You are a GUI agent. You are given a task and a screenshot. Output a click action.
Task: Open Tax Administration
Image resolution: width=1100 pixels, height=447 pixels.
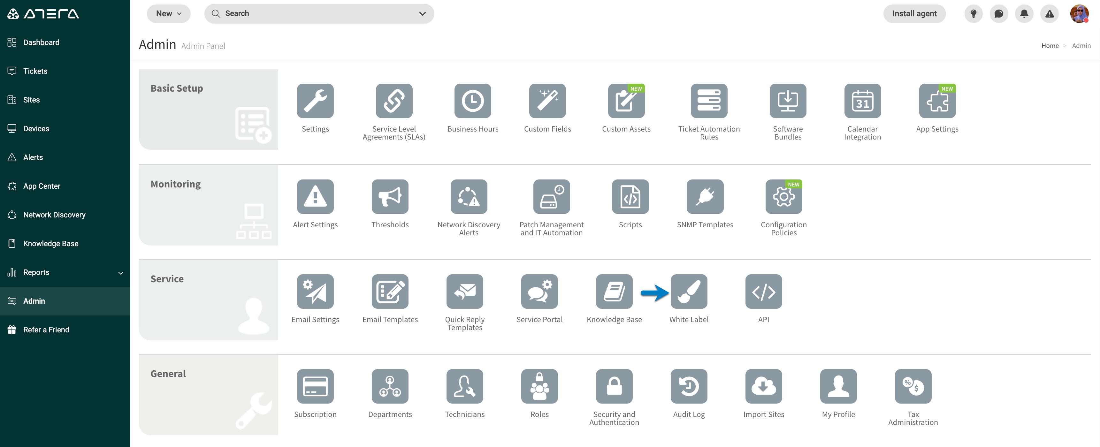913,386
